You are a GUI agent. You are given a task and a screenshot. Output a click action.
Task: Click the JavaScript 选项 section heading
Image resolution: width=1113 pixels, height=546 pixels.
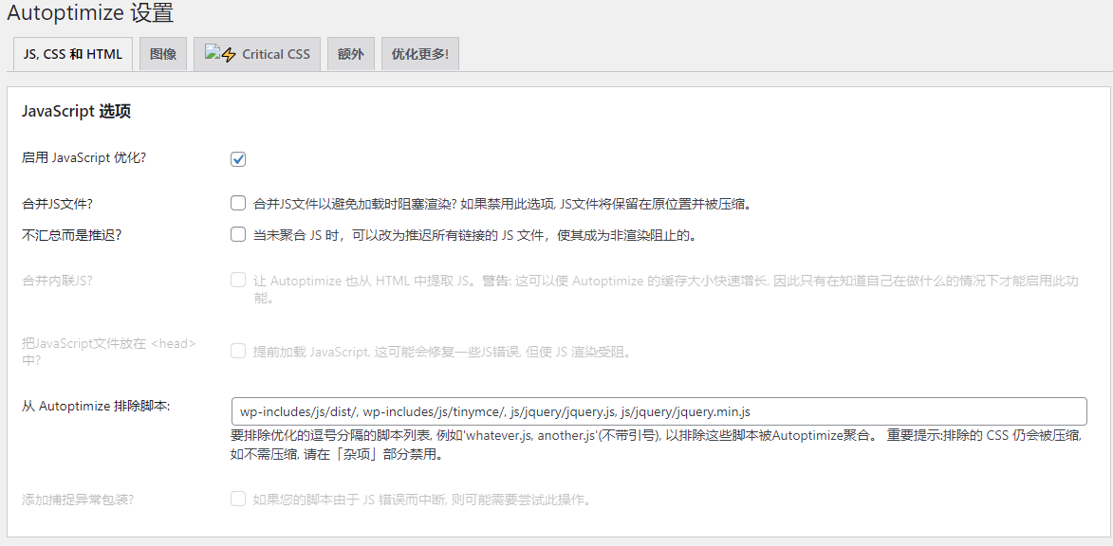point(76,112)
